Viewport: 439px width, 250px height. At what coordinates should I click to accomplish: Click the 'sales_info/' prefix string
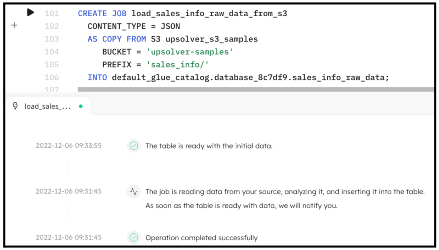178,65
